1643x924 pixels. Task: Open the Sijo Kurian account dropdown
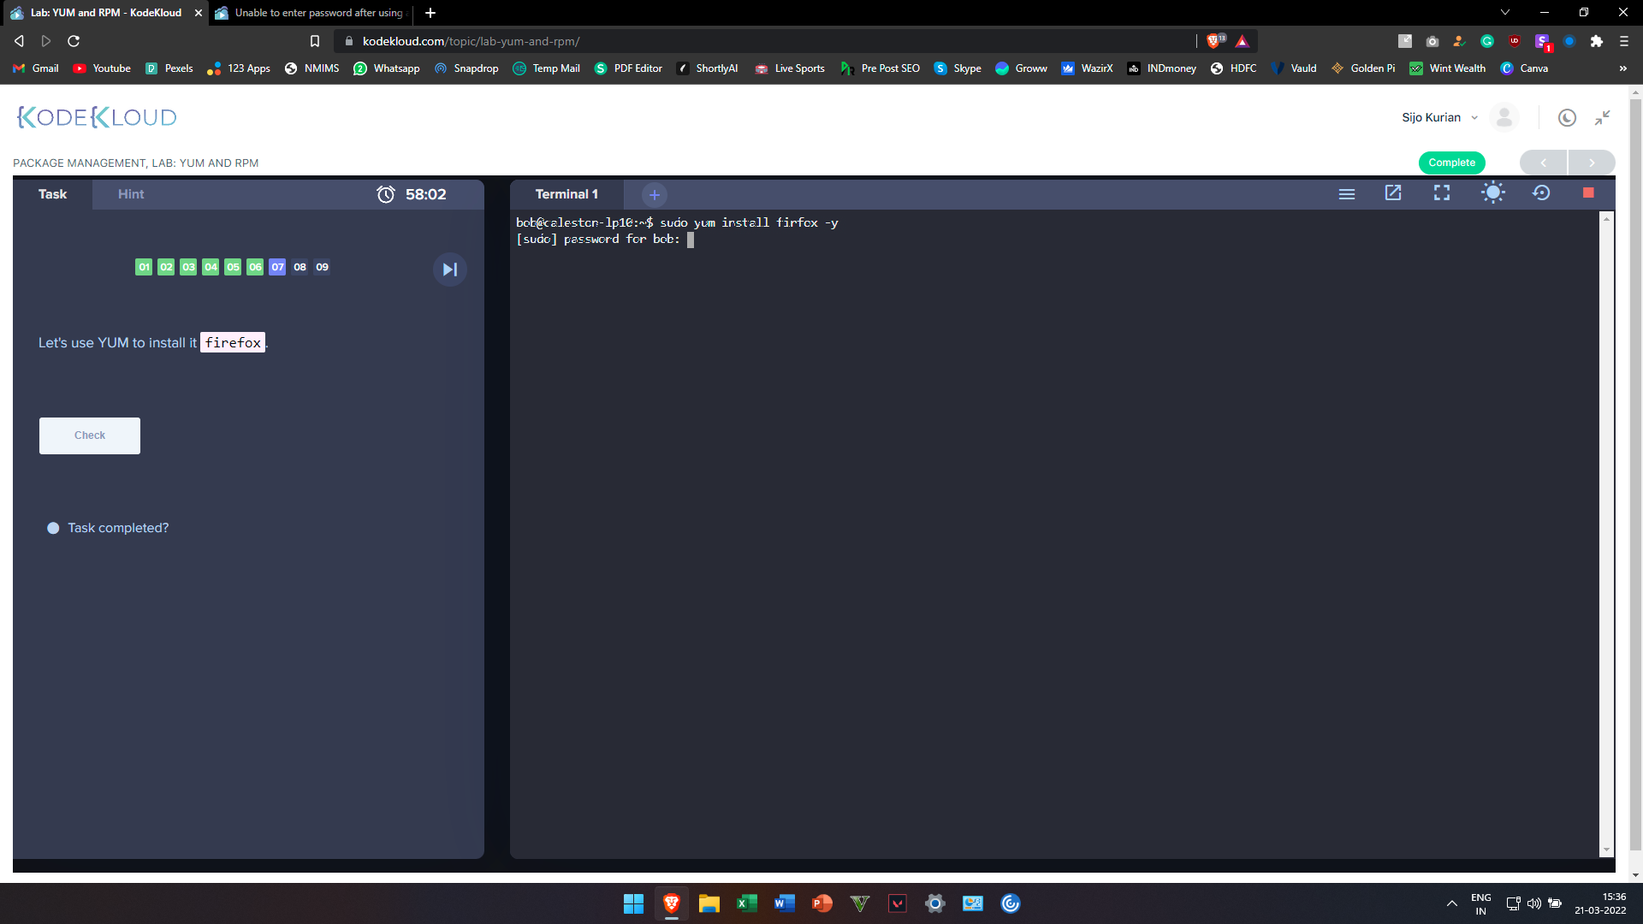point(1438,117)
